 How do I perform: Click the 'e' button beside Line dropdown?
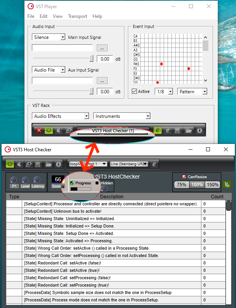[x=154, y=164]
